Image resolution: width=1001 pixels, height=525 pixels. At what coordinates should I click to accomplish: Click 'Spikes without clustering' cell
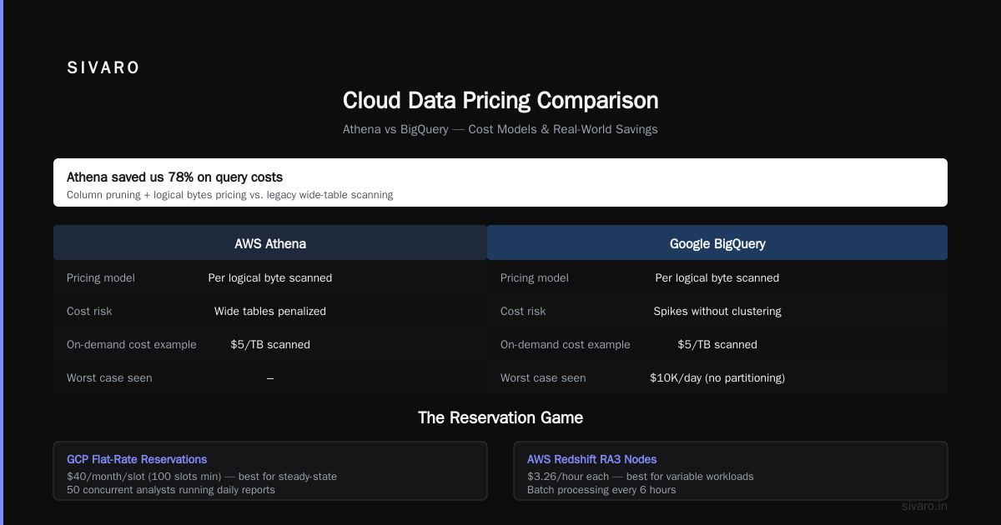click(x=717, y=311)
